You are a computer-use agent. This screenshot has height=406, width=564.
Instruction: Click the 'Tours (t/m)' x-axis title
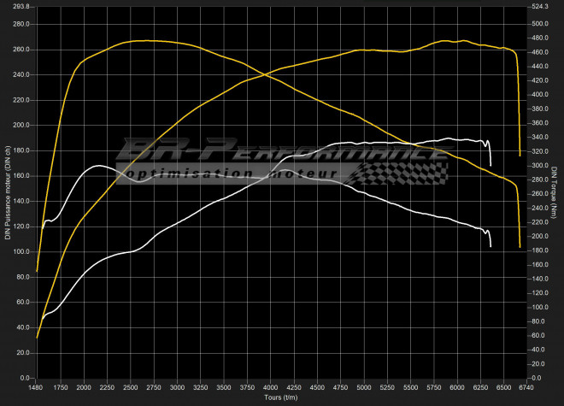coord(278,397)
